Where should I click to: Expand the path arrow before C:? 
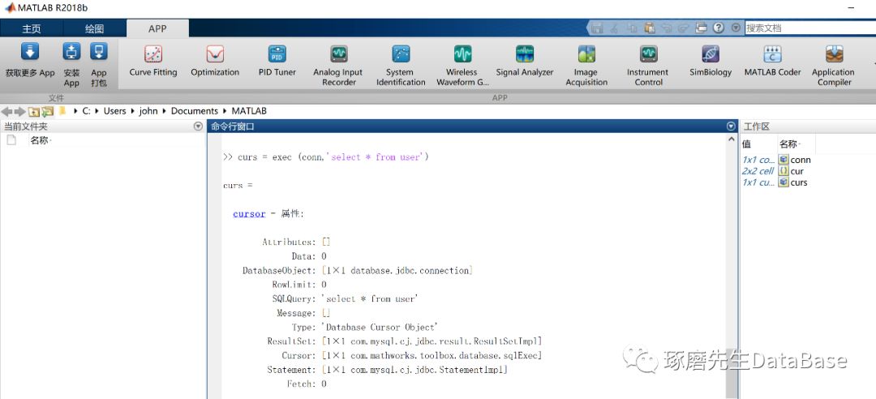click(76, 111)
